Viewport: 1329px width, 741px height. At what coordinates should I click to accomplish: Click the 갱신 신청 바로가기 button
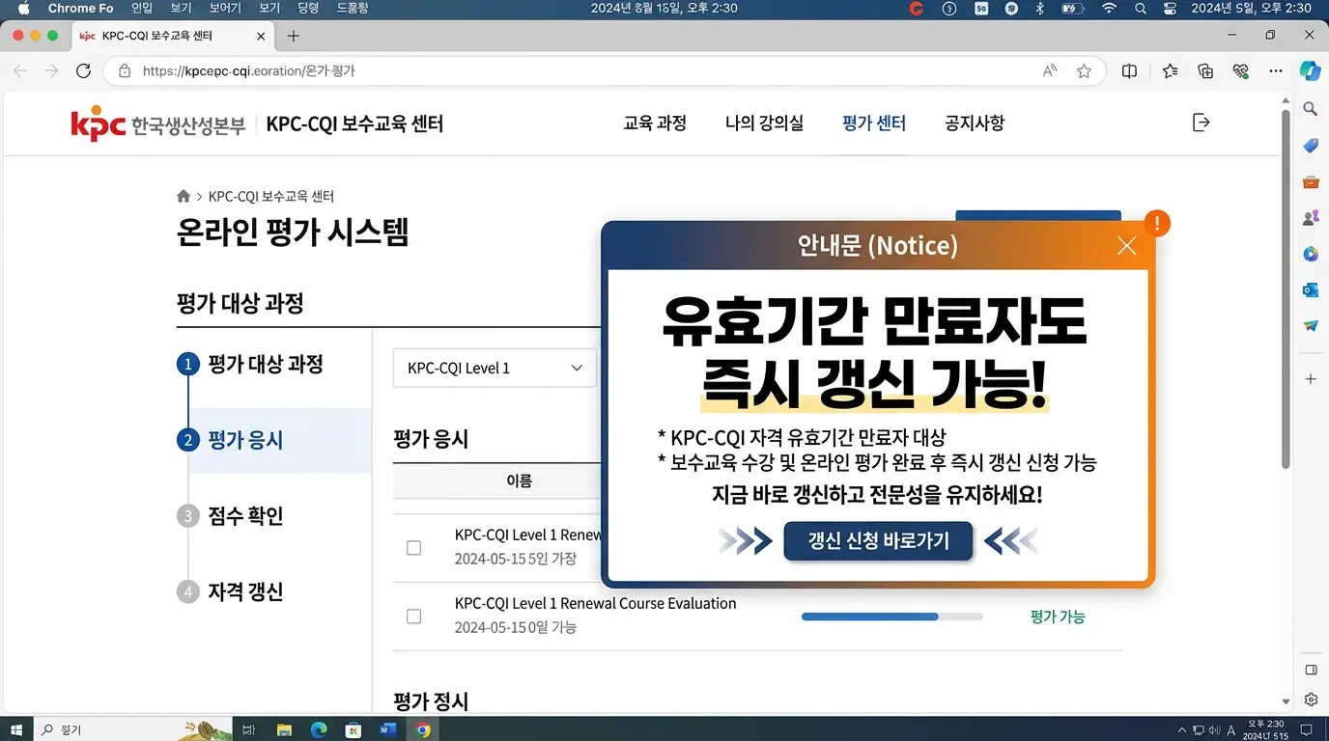pos(878,541)
